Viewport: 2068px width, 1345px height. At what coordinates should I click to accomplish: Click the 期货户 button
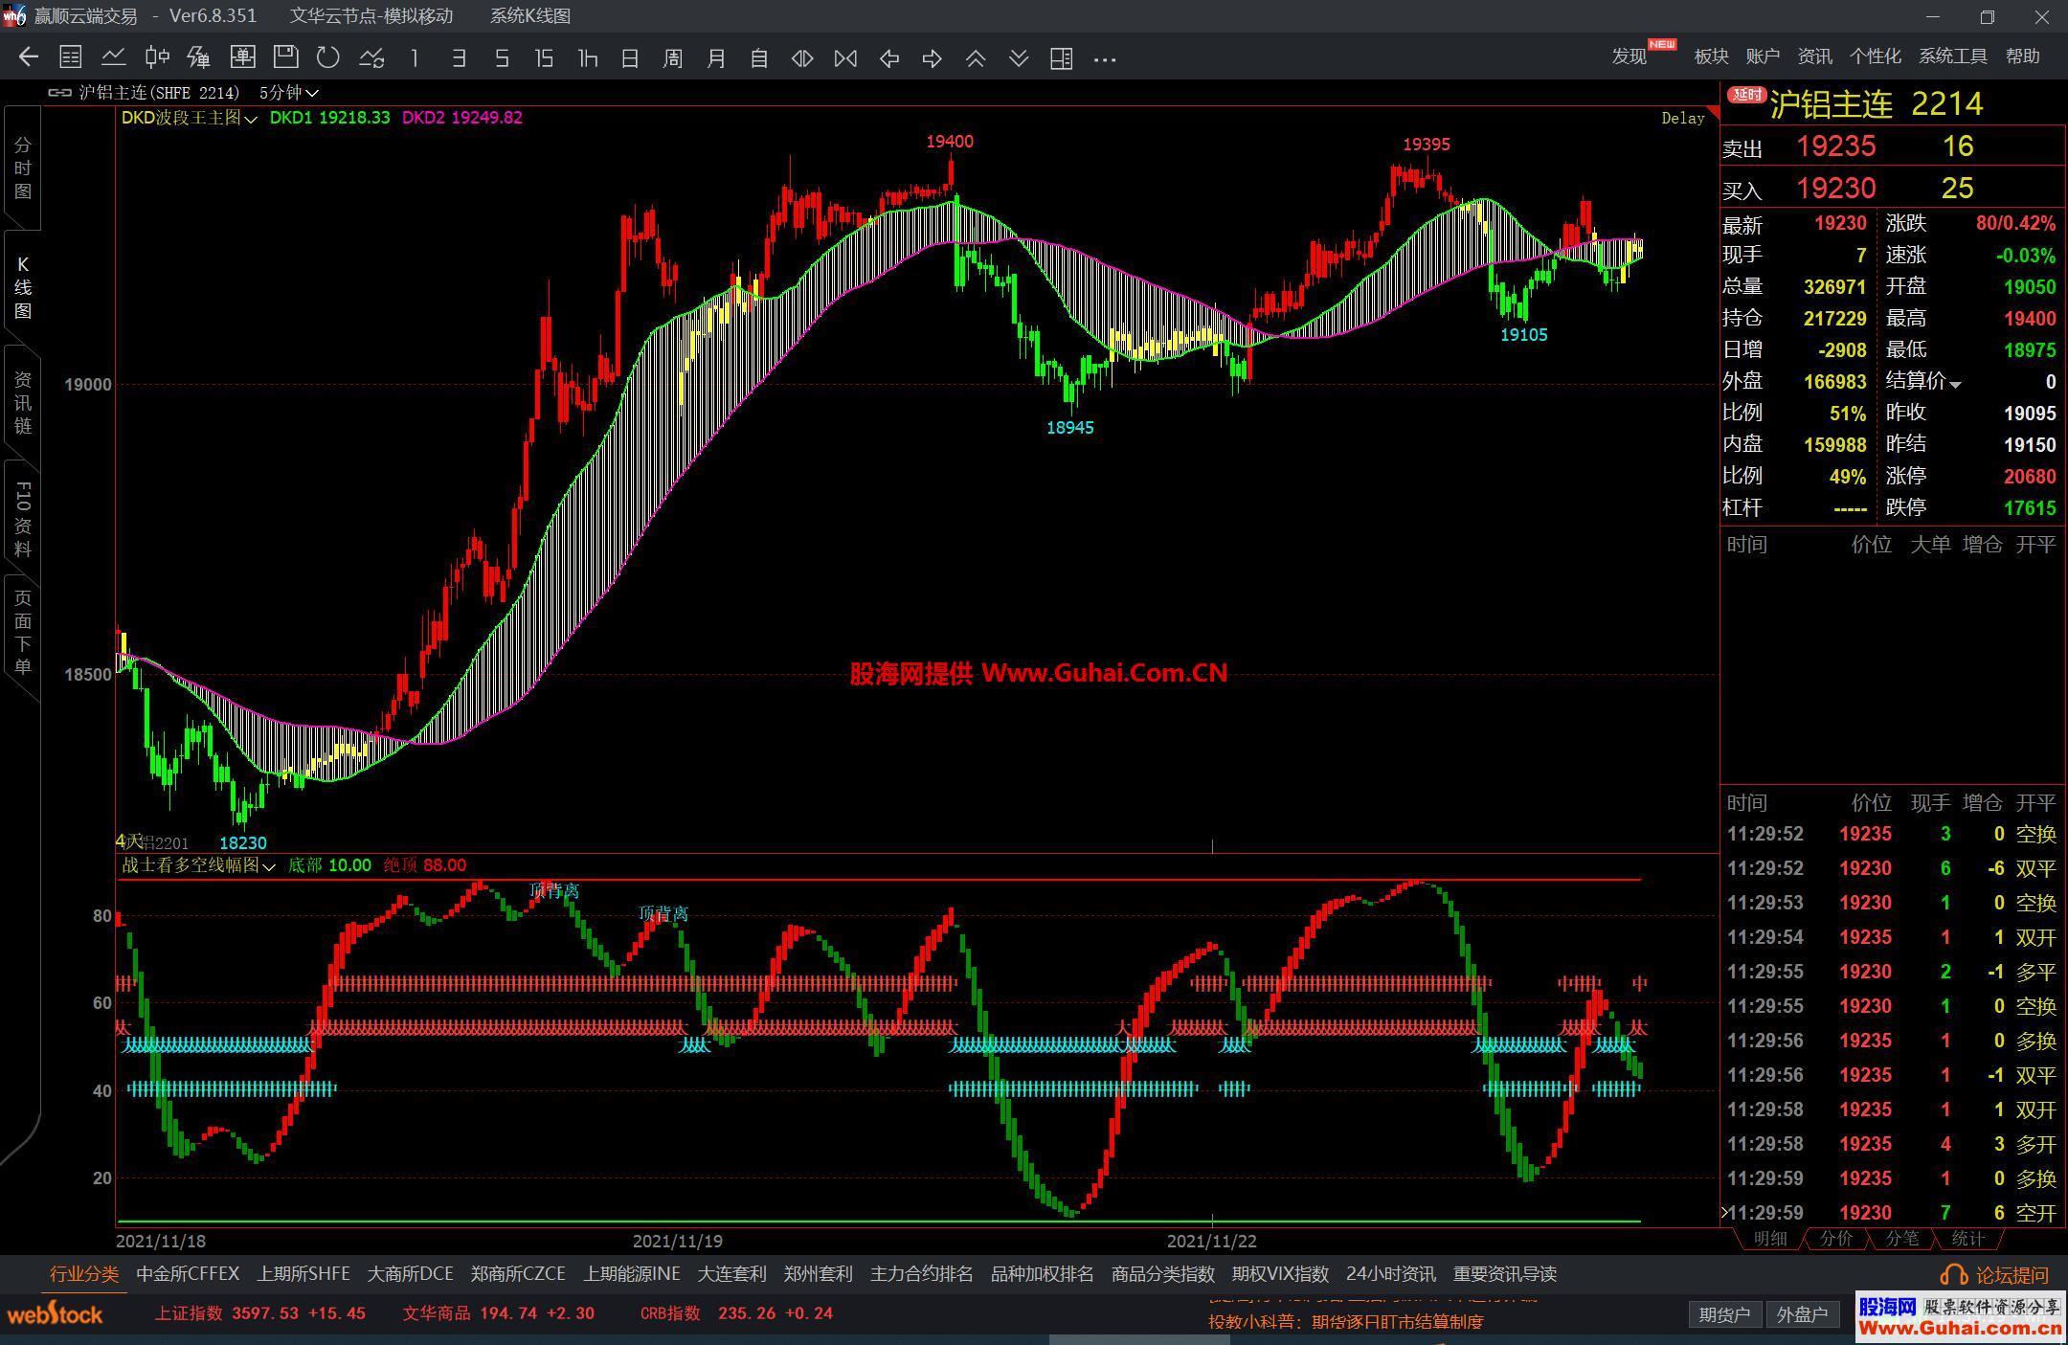pos(1723,1314)
